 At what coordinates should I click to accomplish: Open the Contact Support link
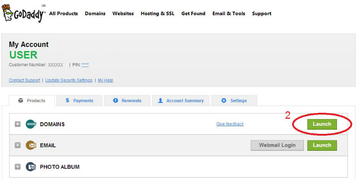click(x=25, y=81)
